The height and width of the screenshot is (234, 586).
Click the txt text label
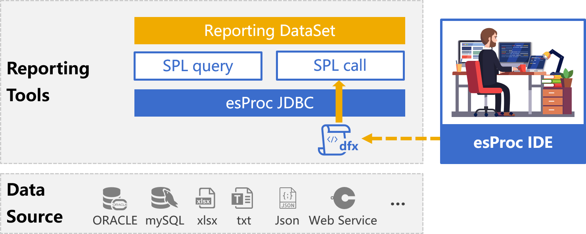point(244,220)
